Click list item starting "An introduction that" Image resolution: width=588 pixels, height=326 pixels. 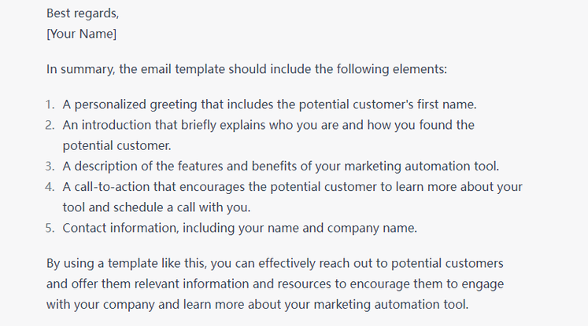click(x=268, y=125)
